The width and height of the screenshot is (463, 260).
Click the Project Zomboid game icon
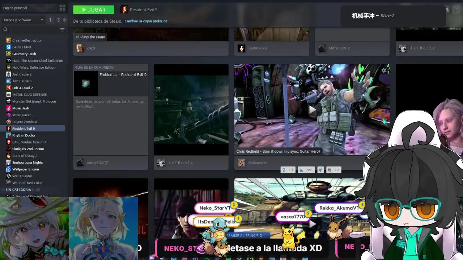point(9,122)
